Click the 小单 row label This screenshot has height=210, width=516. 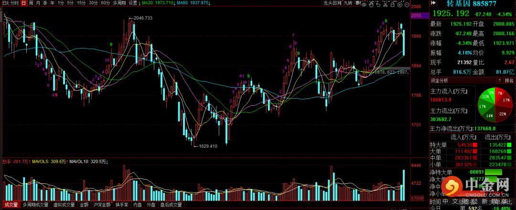436,164
